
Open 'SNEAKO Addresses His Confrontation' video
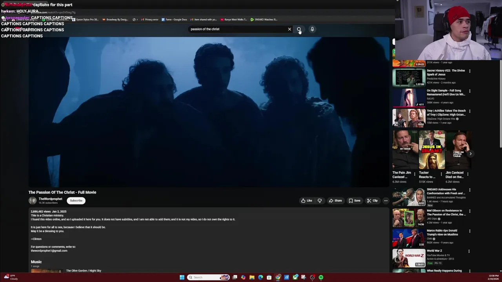409,197
